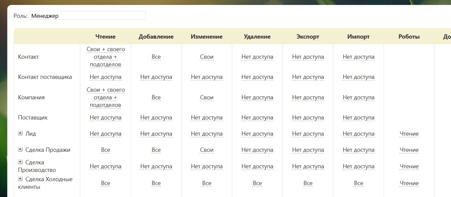
Task: Open Поставщик Чтение permission value
Action: [x=106, y=117]
